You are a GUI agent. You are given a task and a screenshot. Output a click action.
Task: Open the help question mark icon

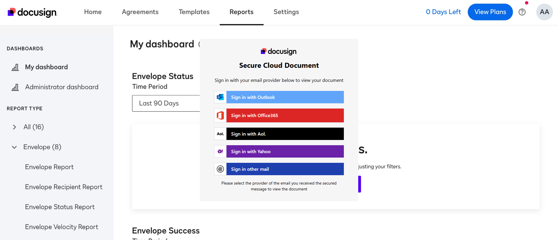522,12
